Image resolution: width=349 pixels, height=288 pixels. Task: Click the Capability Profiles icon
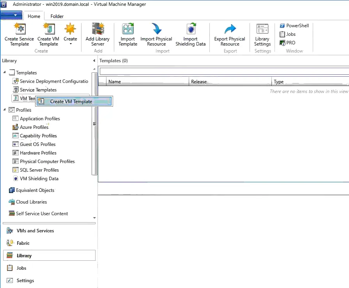click(16, 135)
